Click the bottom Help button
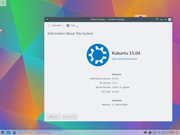This screenshot has width=180, height=135. pyautogui.click(x=54, y=117)
